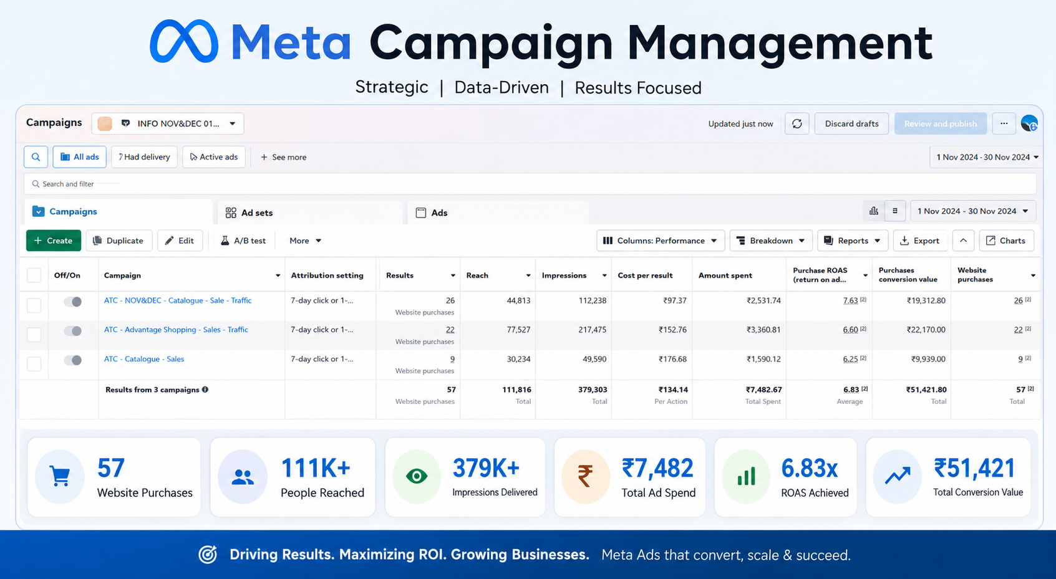Image resolution: width=1056 pixels, height=579 pixels.
Task: Click the Export download button
Action: coord(920,241)
